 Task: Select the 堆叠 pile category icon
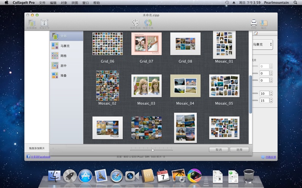coord(55,75)
